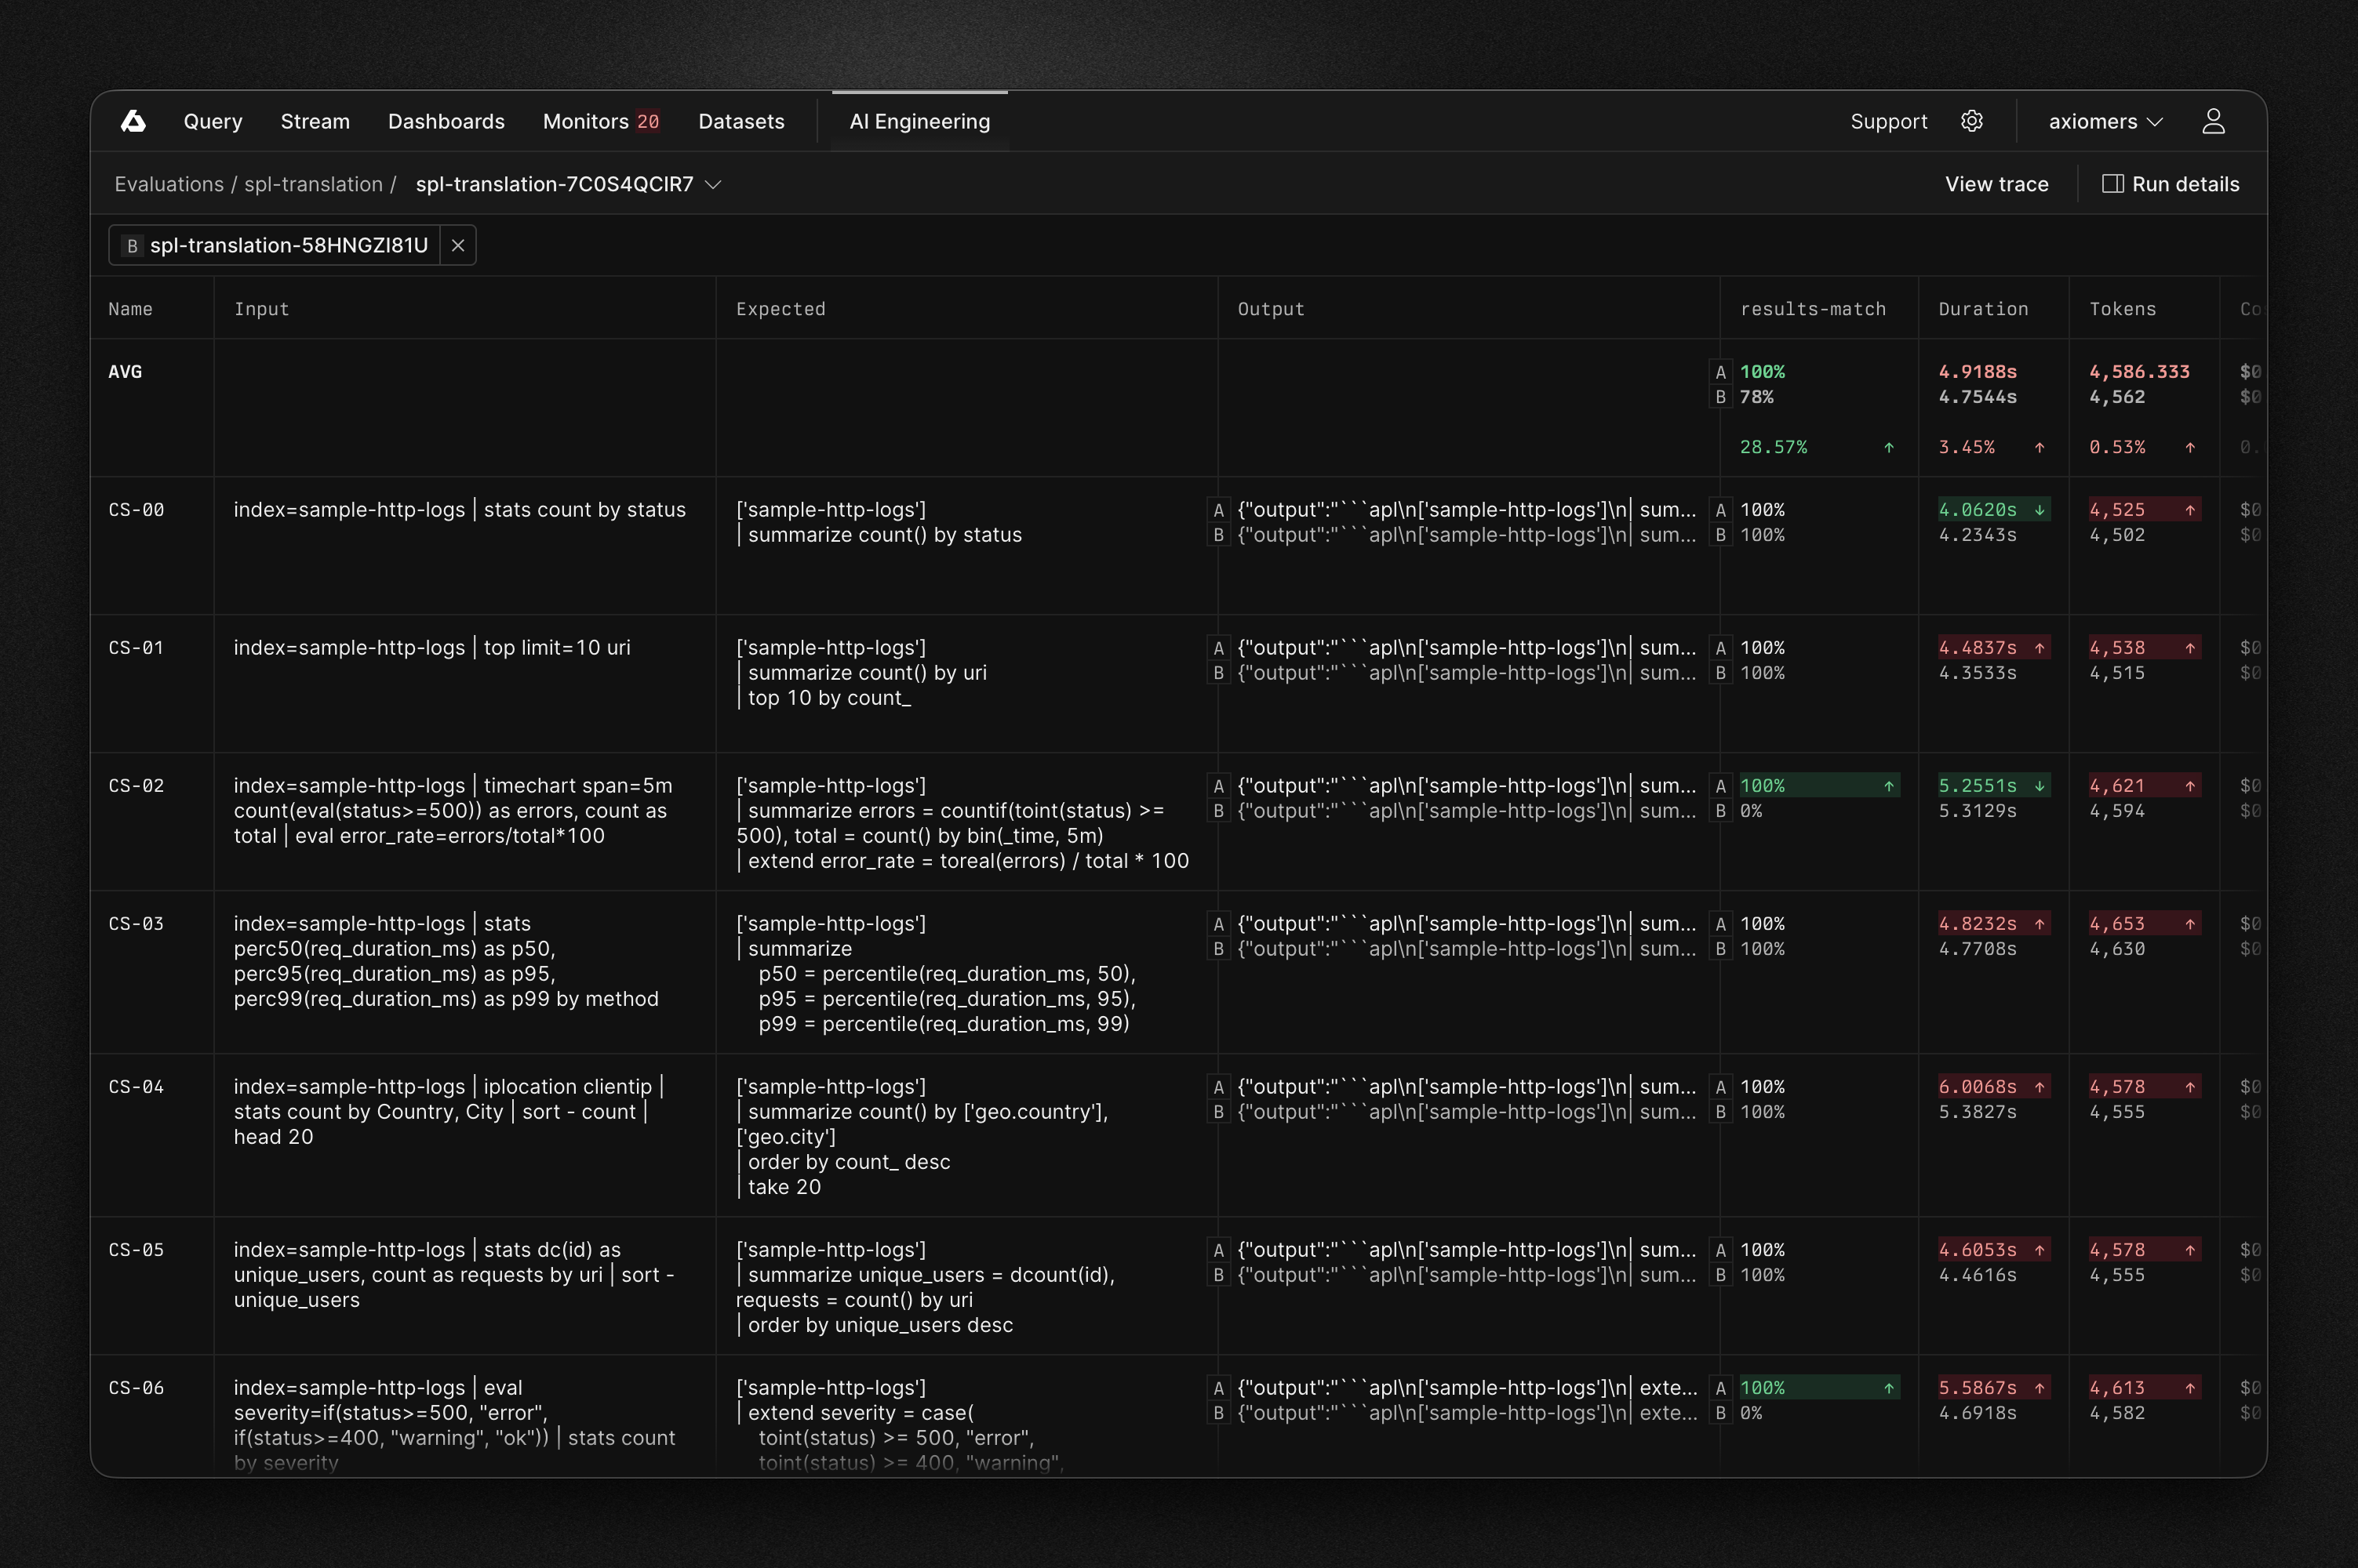
Task: Click CS-00 duration 4.0620s
Action: tap(1994, 509)
